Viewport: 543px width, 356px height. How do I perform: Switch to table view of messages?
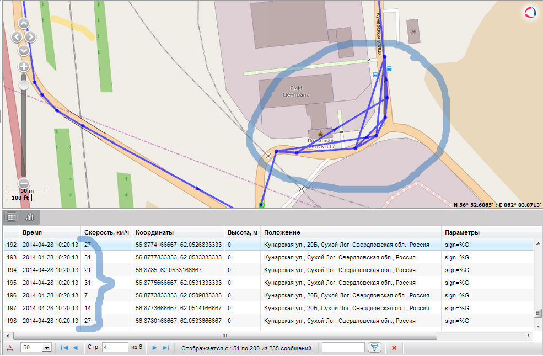click(12, 216)
